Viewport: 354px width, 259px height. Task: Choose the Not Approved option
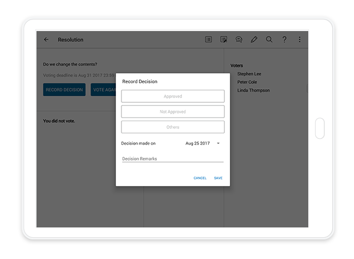[x=173, y=112]
